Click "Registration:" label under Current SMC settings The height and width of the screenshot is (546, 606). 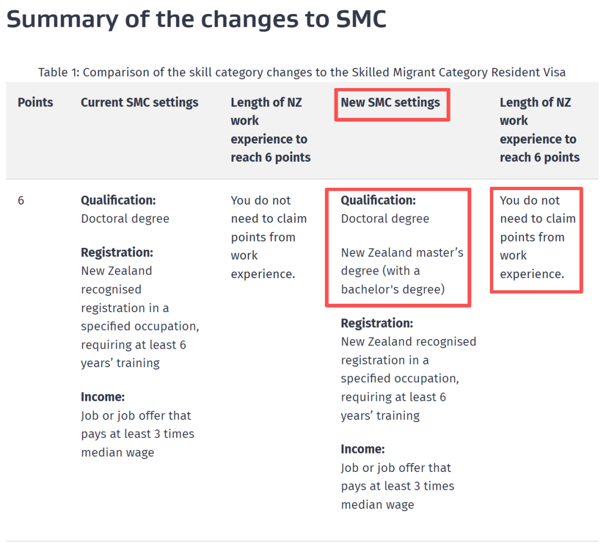(117, 253)
